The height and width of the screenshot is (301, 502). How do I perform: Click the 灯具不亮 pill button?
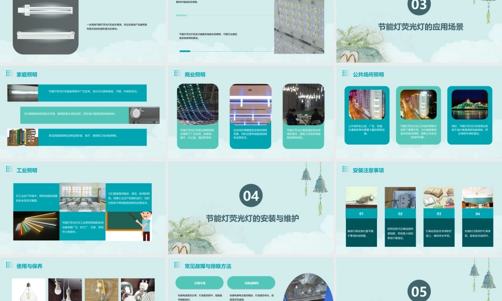[199, 283]
